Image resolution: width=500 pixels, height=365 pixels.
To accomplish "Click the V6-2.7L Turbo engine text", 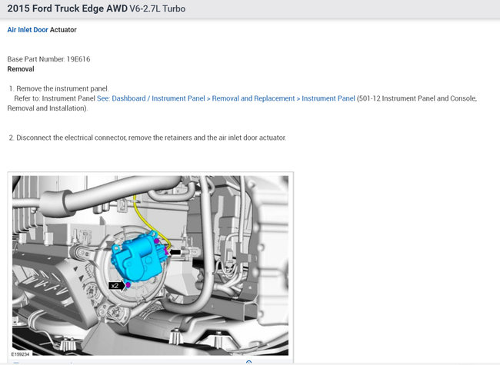I will click(x=157, y=8).
